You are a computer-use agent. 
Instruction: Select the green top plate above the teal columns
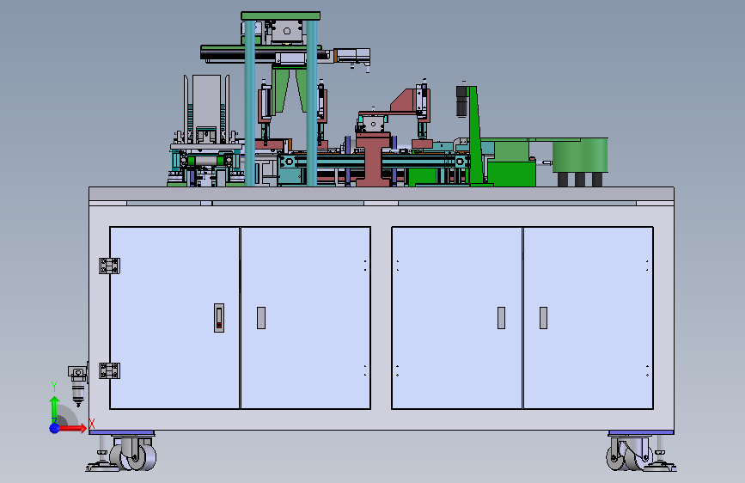[280, 16]
